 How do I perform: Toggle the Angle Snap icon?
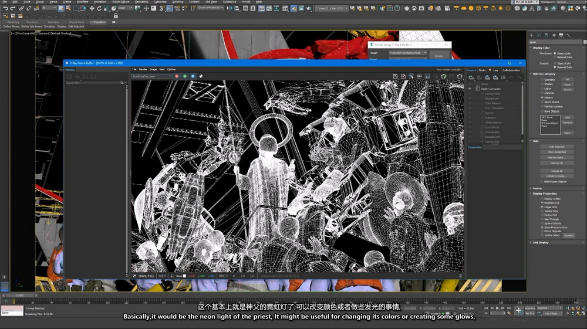tap(170, 8)
